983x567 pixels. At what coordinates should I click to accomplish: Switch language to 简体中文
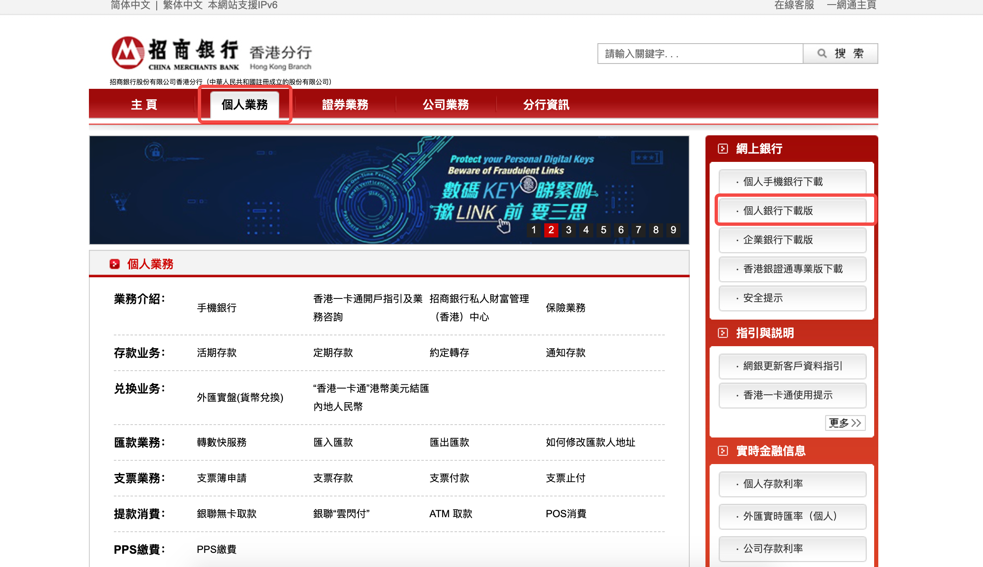coord(130,5)
